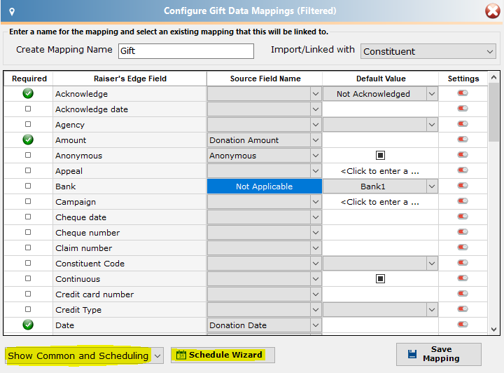Click the Save Mapping button
Screen dimensions: 504x373
[x=439, y=354]
